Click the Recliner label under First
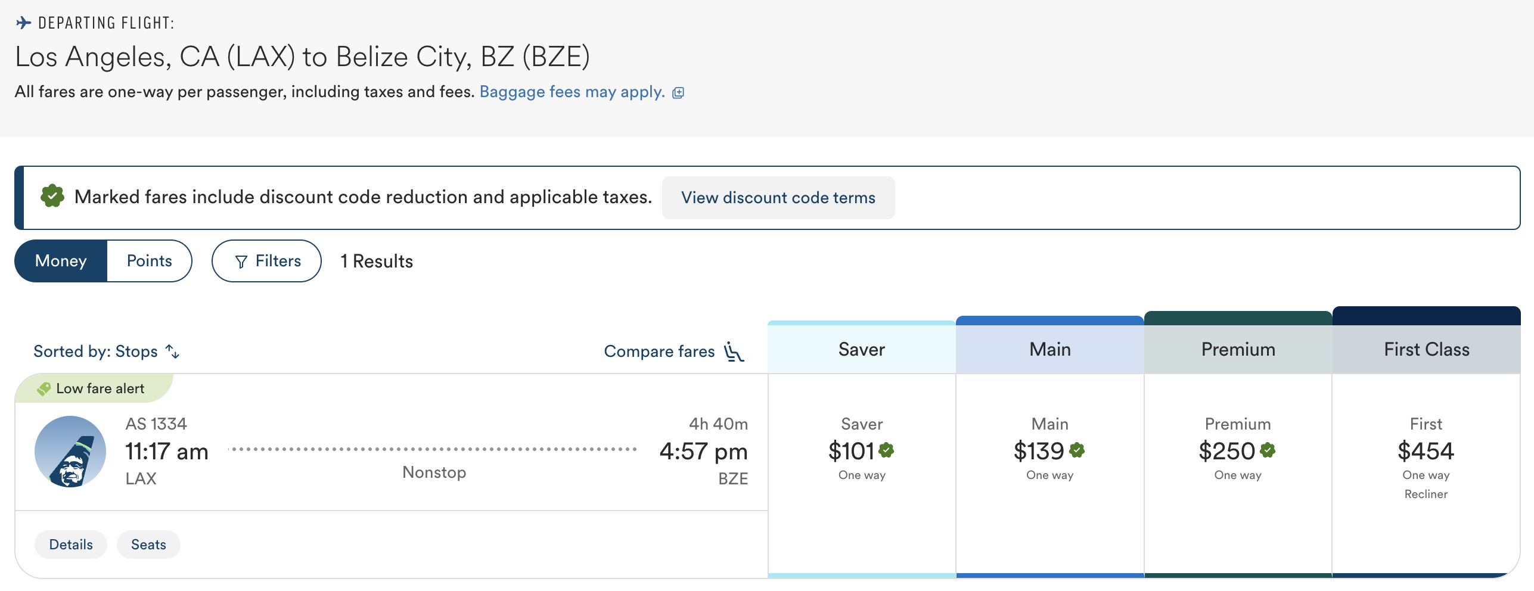The width and height of the screenshot is (1534, 591). click(1426, 494)
